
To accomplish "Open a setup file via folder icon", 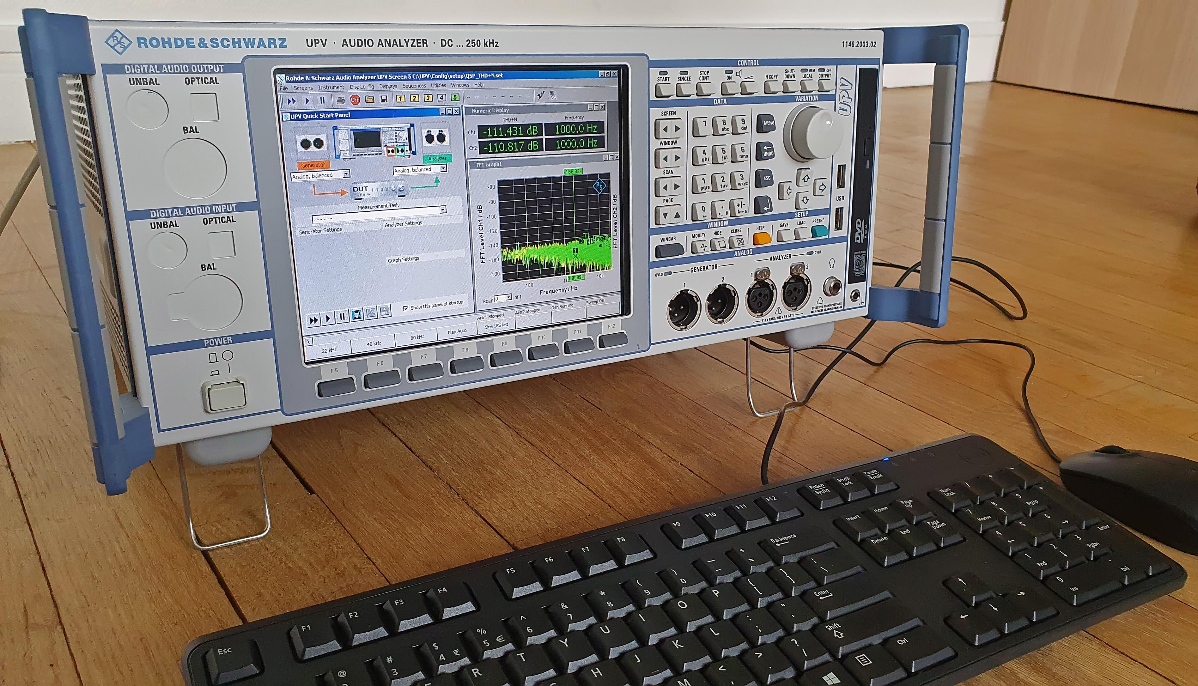I will [369, 99].
